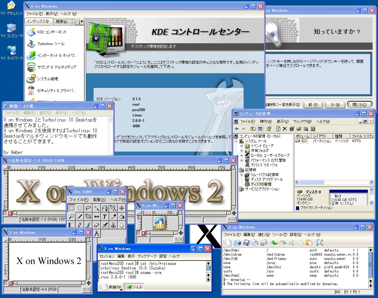
Task: Open the ruler corner menu triangle in the large GIMP window
Action: point(5,167)
